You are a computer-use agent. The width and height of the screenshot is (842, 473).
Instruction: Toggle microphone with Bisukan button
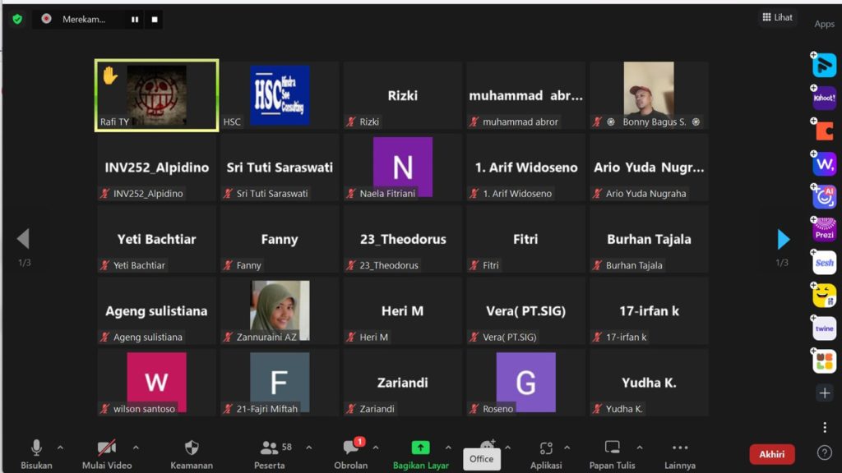tap(36, 453)
